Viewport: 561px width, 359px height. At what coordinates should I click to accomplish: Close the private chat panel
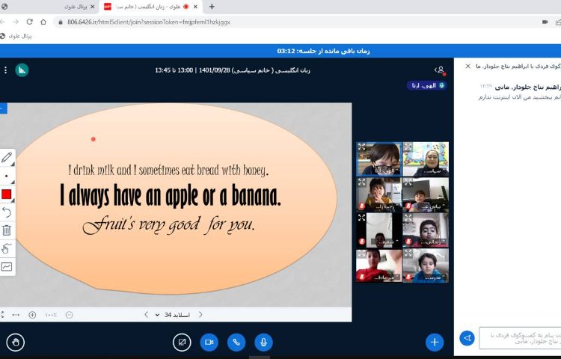point(468,66)
